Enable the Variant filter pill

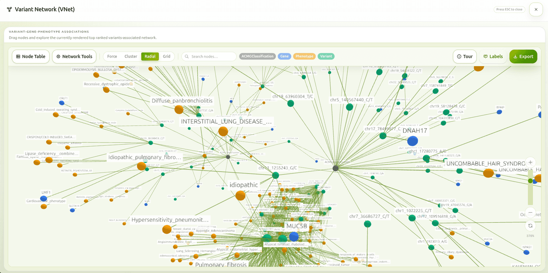tap(326, 56)
